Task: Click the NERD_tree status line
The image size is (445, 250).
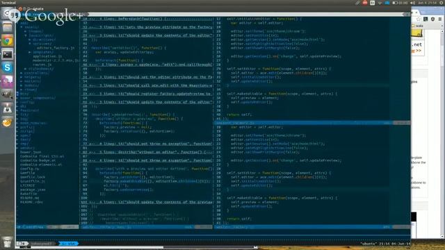Action: (47, 227)
